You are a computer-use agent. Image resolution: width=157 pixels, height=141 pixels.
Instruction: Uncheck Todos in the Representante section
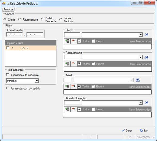79,64
